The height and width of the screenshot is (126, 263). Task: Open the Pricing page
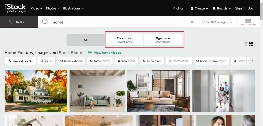[177, 8]
